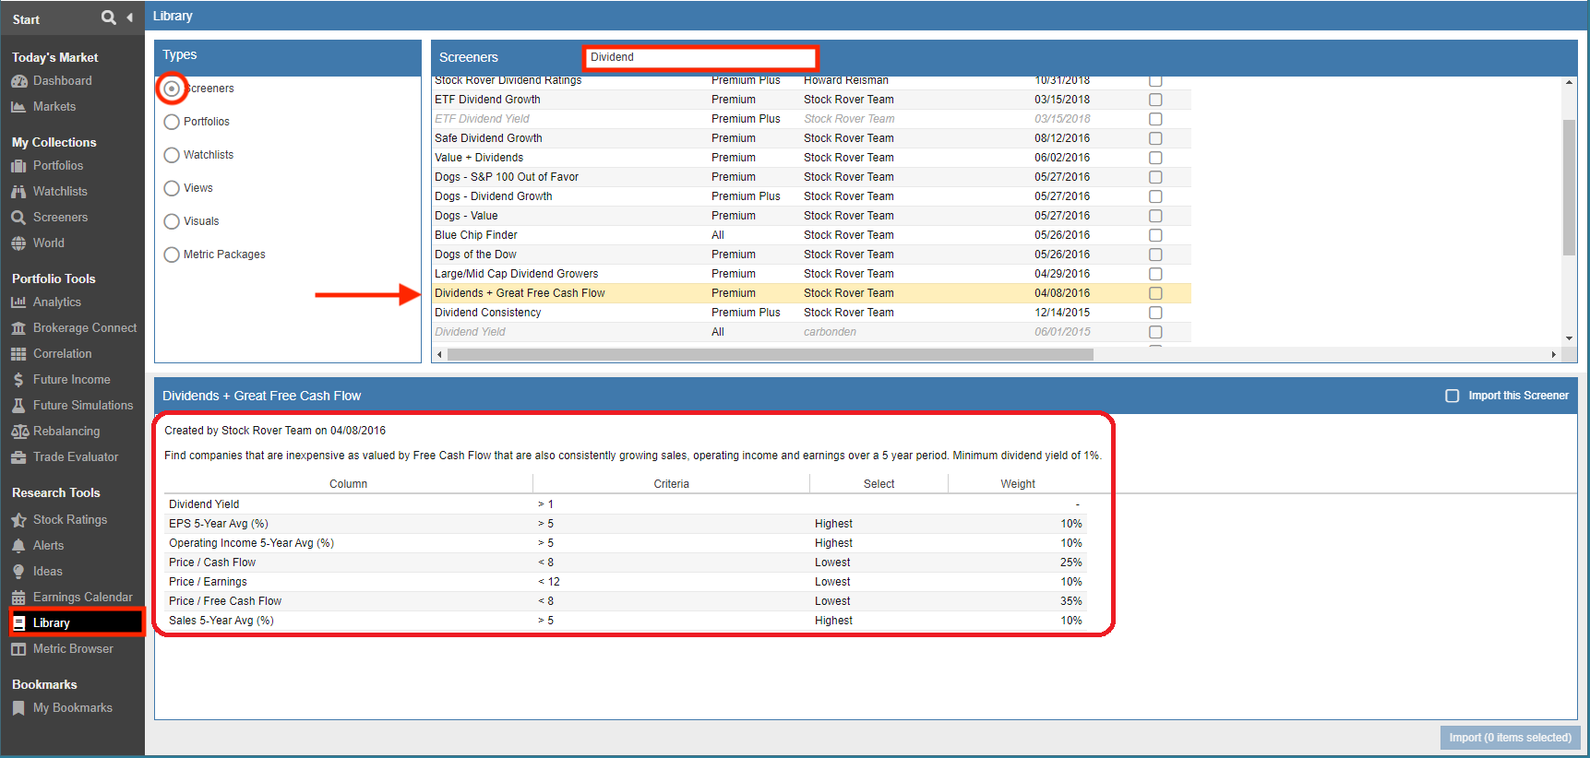Open My Bookmarks in the sidebar
Screen dimensions: 1590x758
pos(73,708)
